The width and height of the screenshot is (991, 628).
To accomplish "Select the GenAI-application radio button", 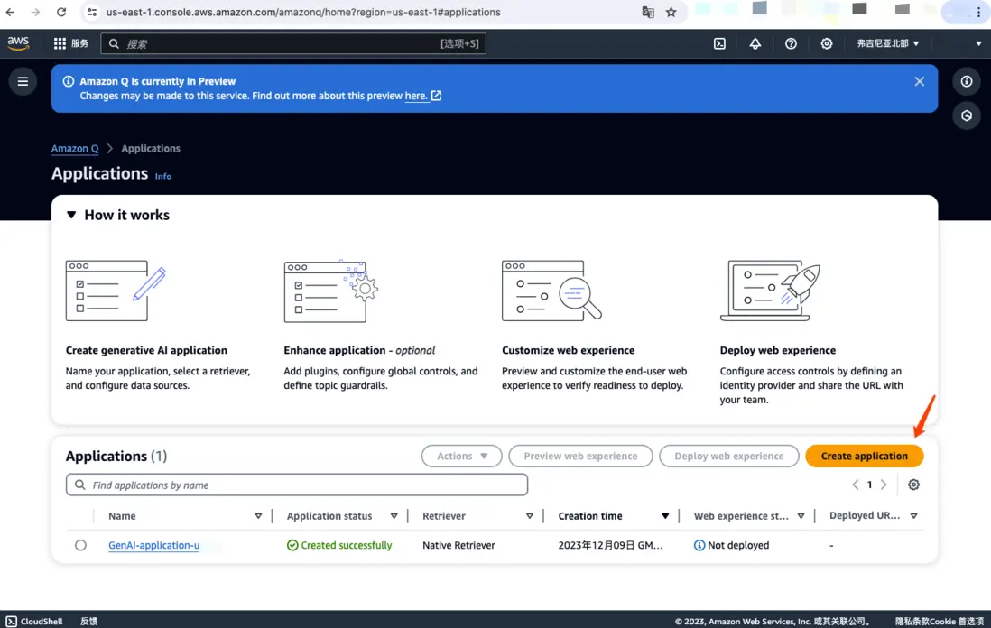I will tap(80, 545).
